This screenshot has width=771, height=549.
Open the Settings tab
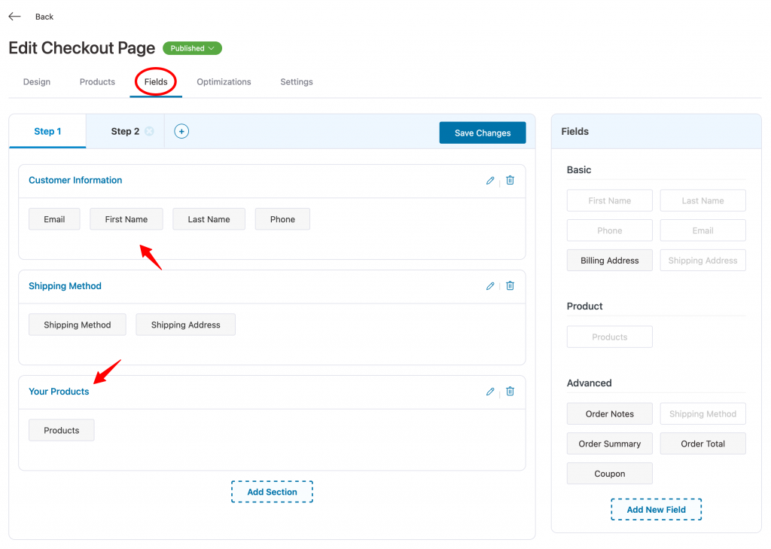pos(297,81)
